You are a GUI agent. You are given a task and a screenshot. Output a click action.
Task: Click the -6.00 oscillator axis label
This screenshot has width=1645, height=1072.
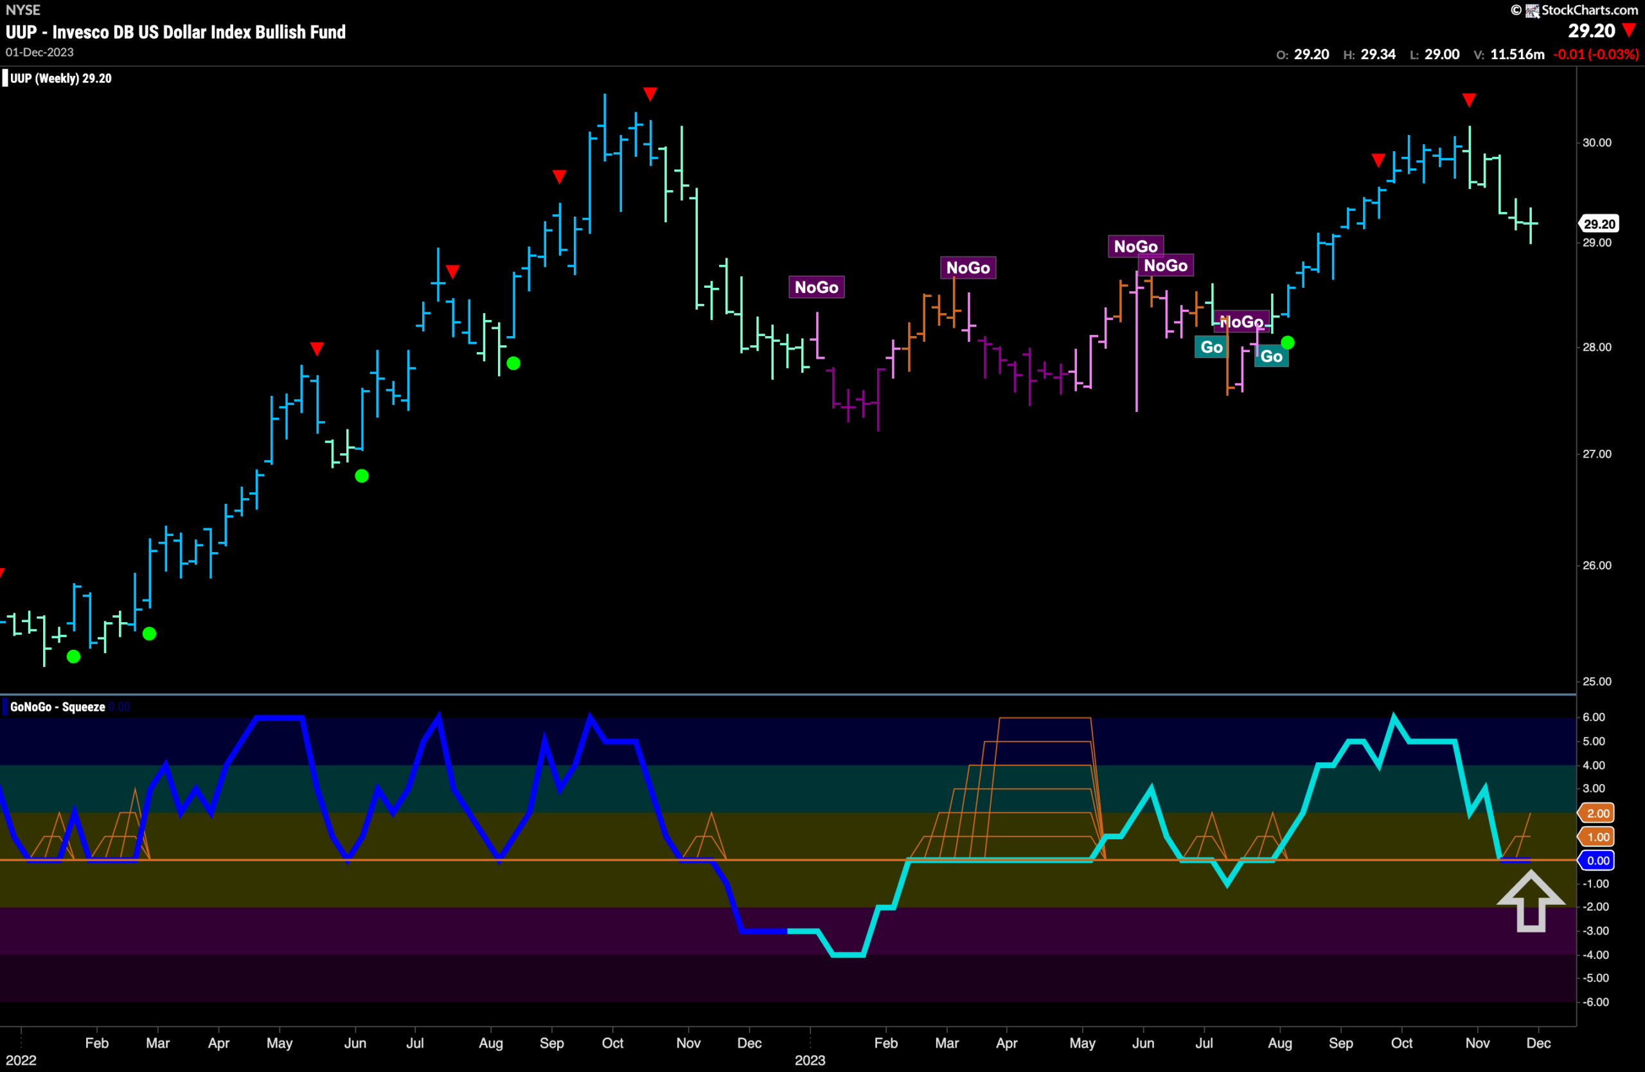pyautogui.click(x=1596, y=1002)
